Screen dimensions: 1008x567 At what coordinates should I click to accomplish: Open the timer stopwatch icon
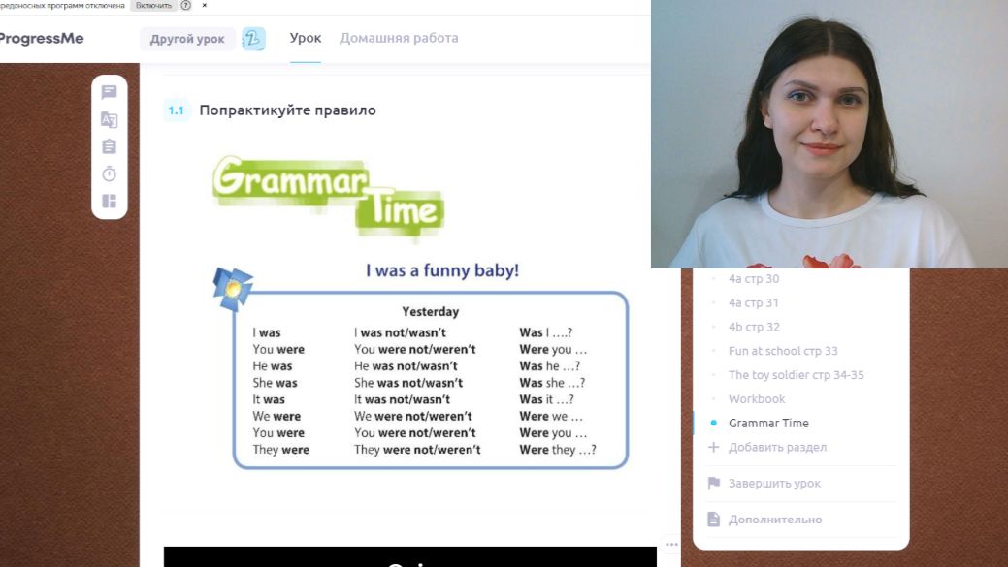point(110,174)
